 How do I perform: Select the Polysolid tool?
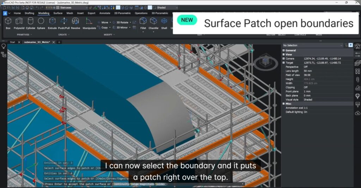(19, 23)
